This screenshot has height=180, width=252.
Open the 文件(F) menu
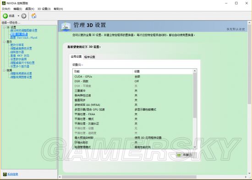6,9
